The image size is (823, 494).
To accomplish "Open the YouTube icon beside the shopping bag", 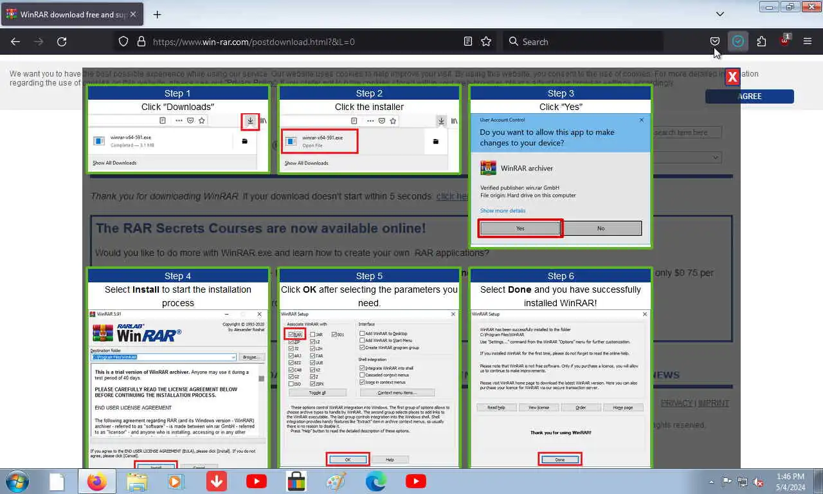I will click(x=257, y=481).
